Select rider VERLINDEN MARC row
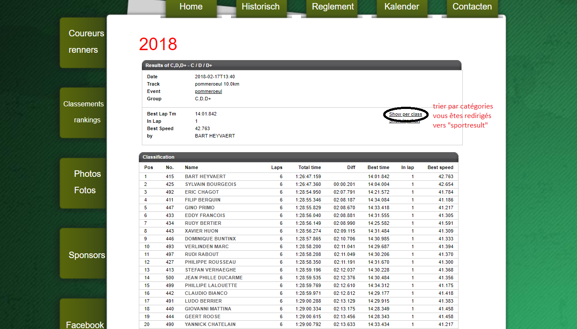Image resolution: width=577 pixels, height=329 pixels. 298,247
